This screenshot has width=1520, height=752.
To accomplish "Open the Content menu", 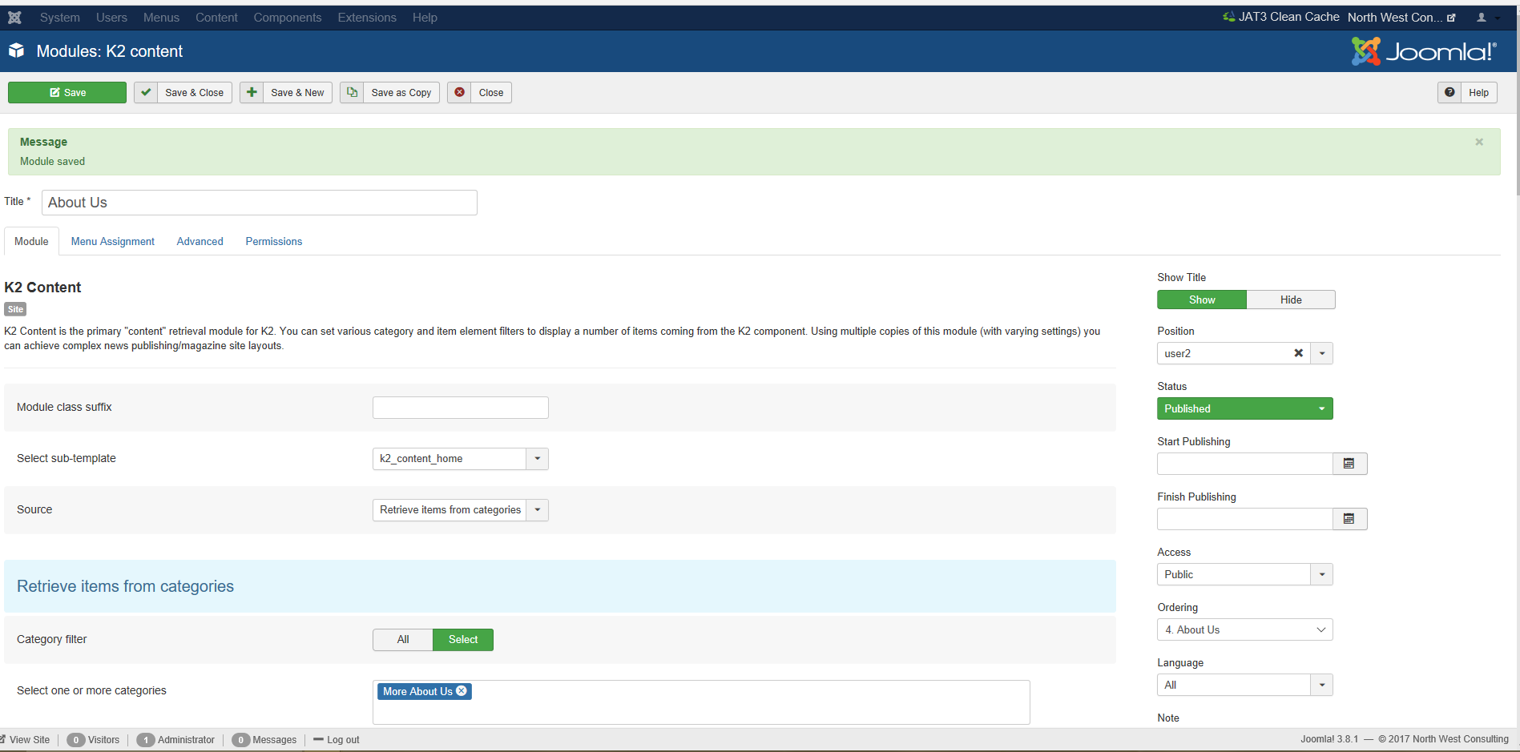I will click(x=216, y=18).
